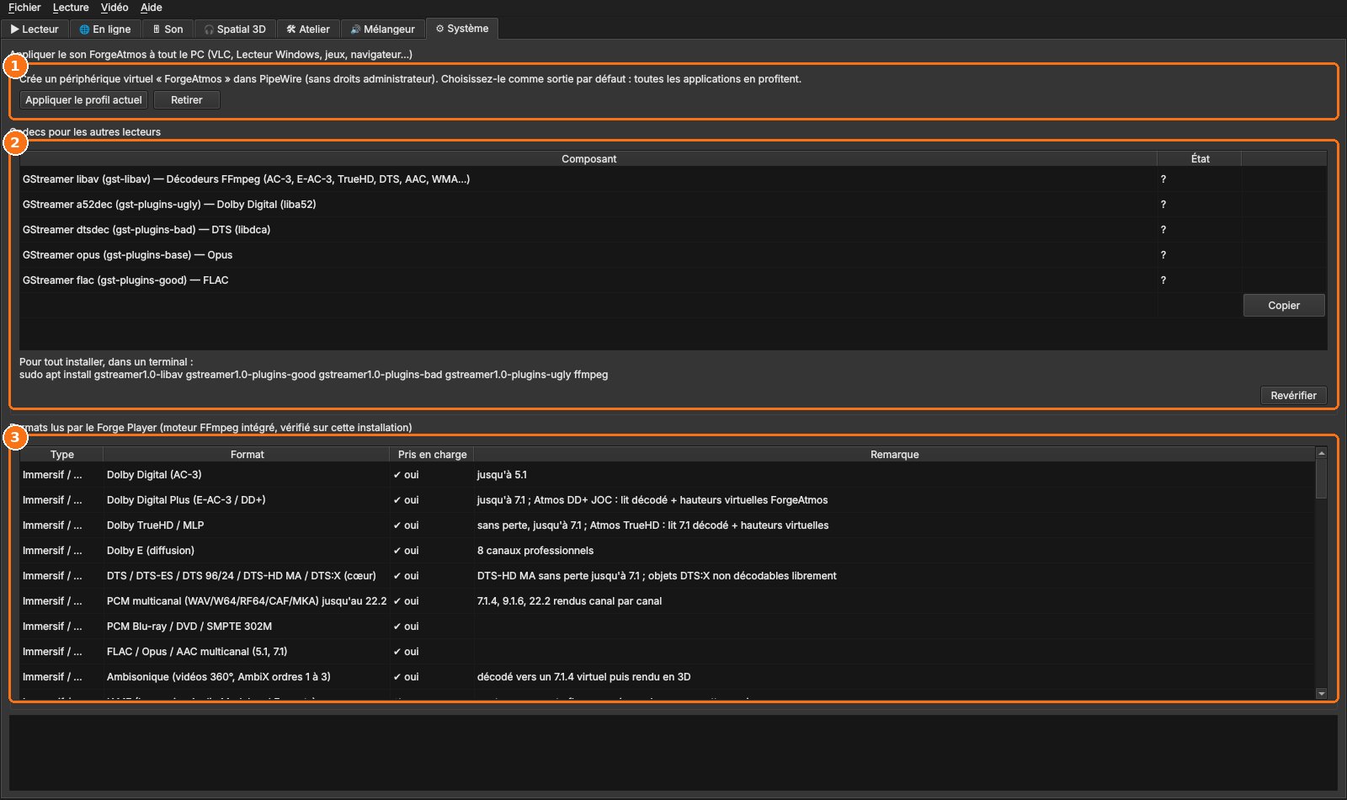Select the GStreamer dtsdec component row

[x=588, y=230]
